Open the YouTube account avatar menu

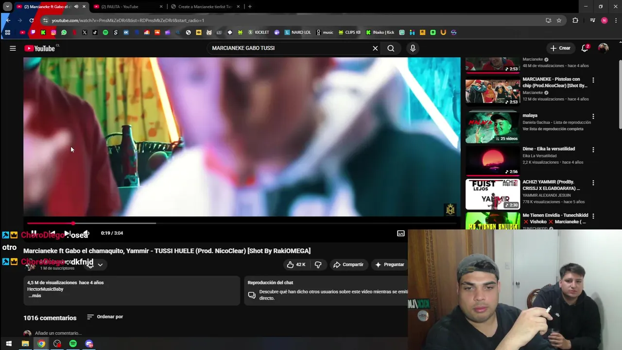[x=603, y=48]
